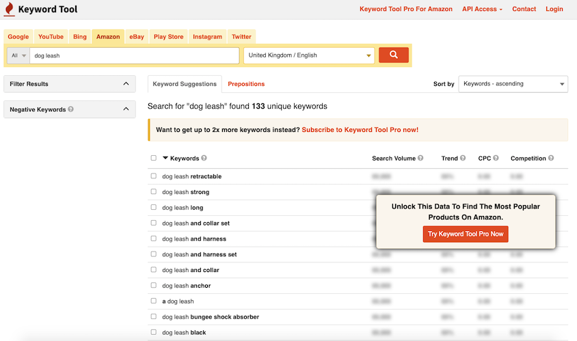Open the Prepositions tab
Viewport: 577px width, 341px height.
pos(246,84)
